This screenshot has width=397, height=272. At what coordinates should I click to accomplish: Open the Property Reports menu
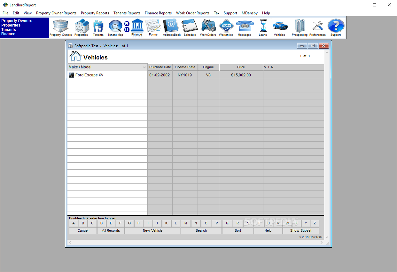click(x=95, y=13)
